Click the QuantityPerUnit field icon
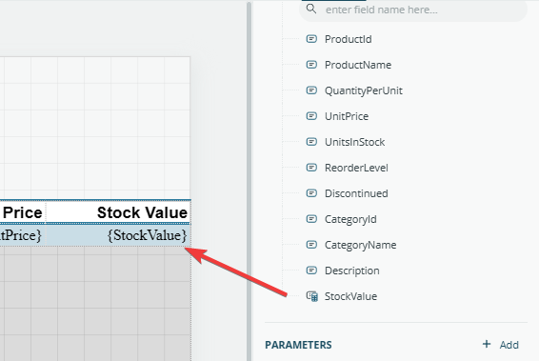Screen dimensions: 539x361 [311, 90]
